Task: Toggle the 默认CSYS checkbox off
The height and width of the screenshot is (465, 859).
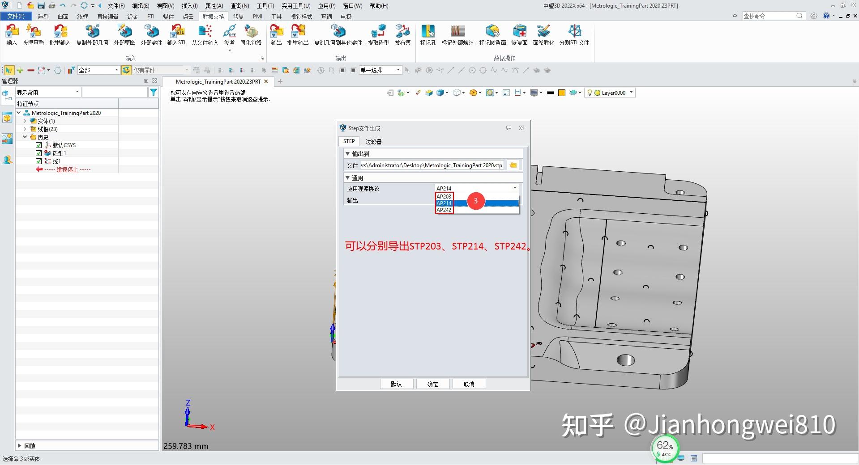Action: click(x=38, y=145)
